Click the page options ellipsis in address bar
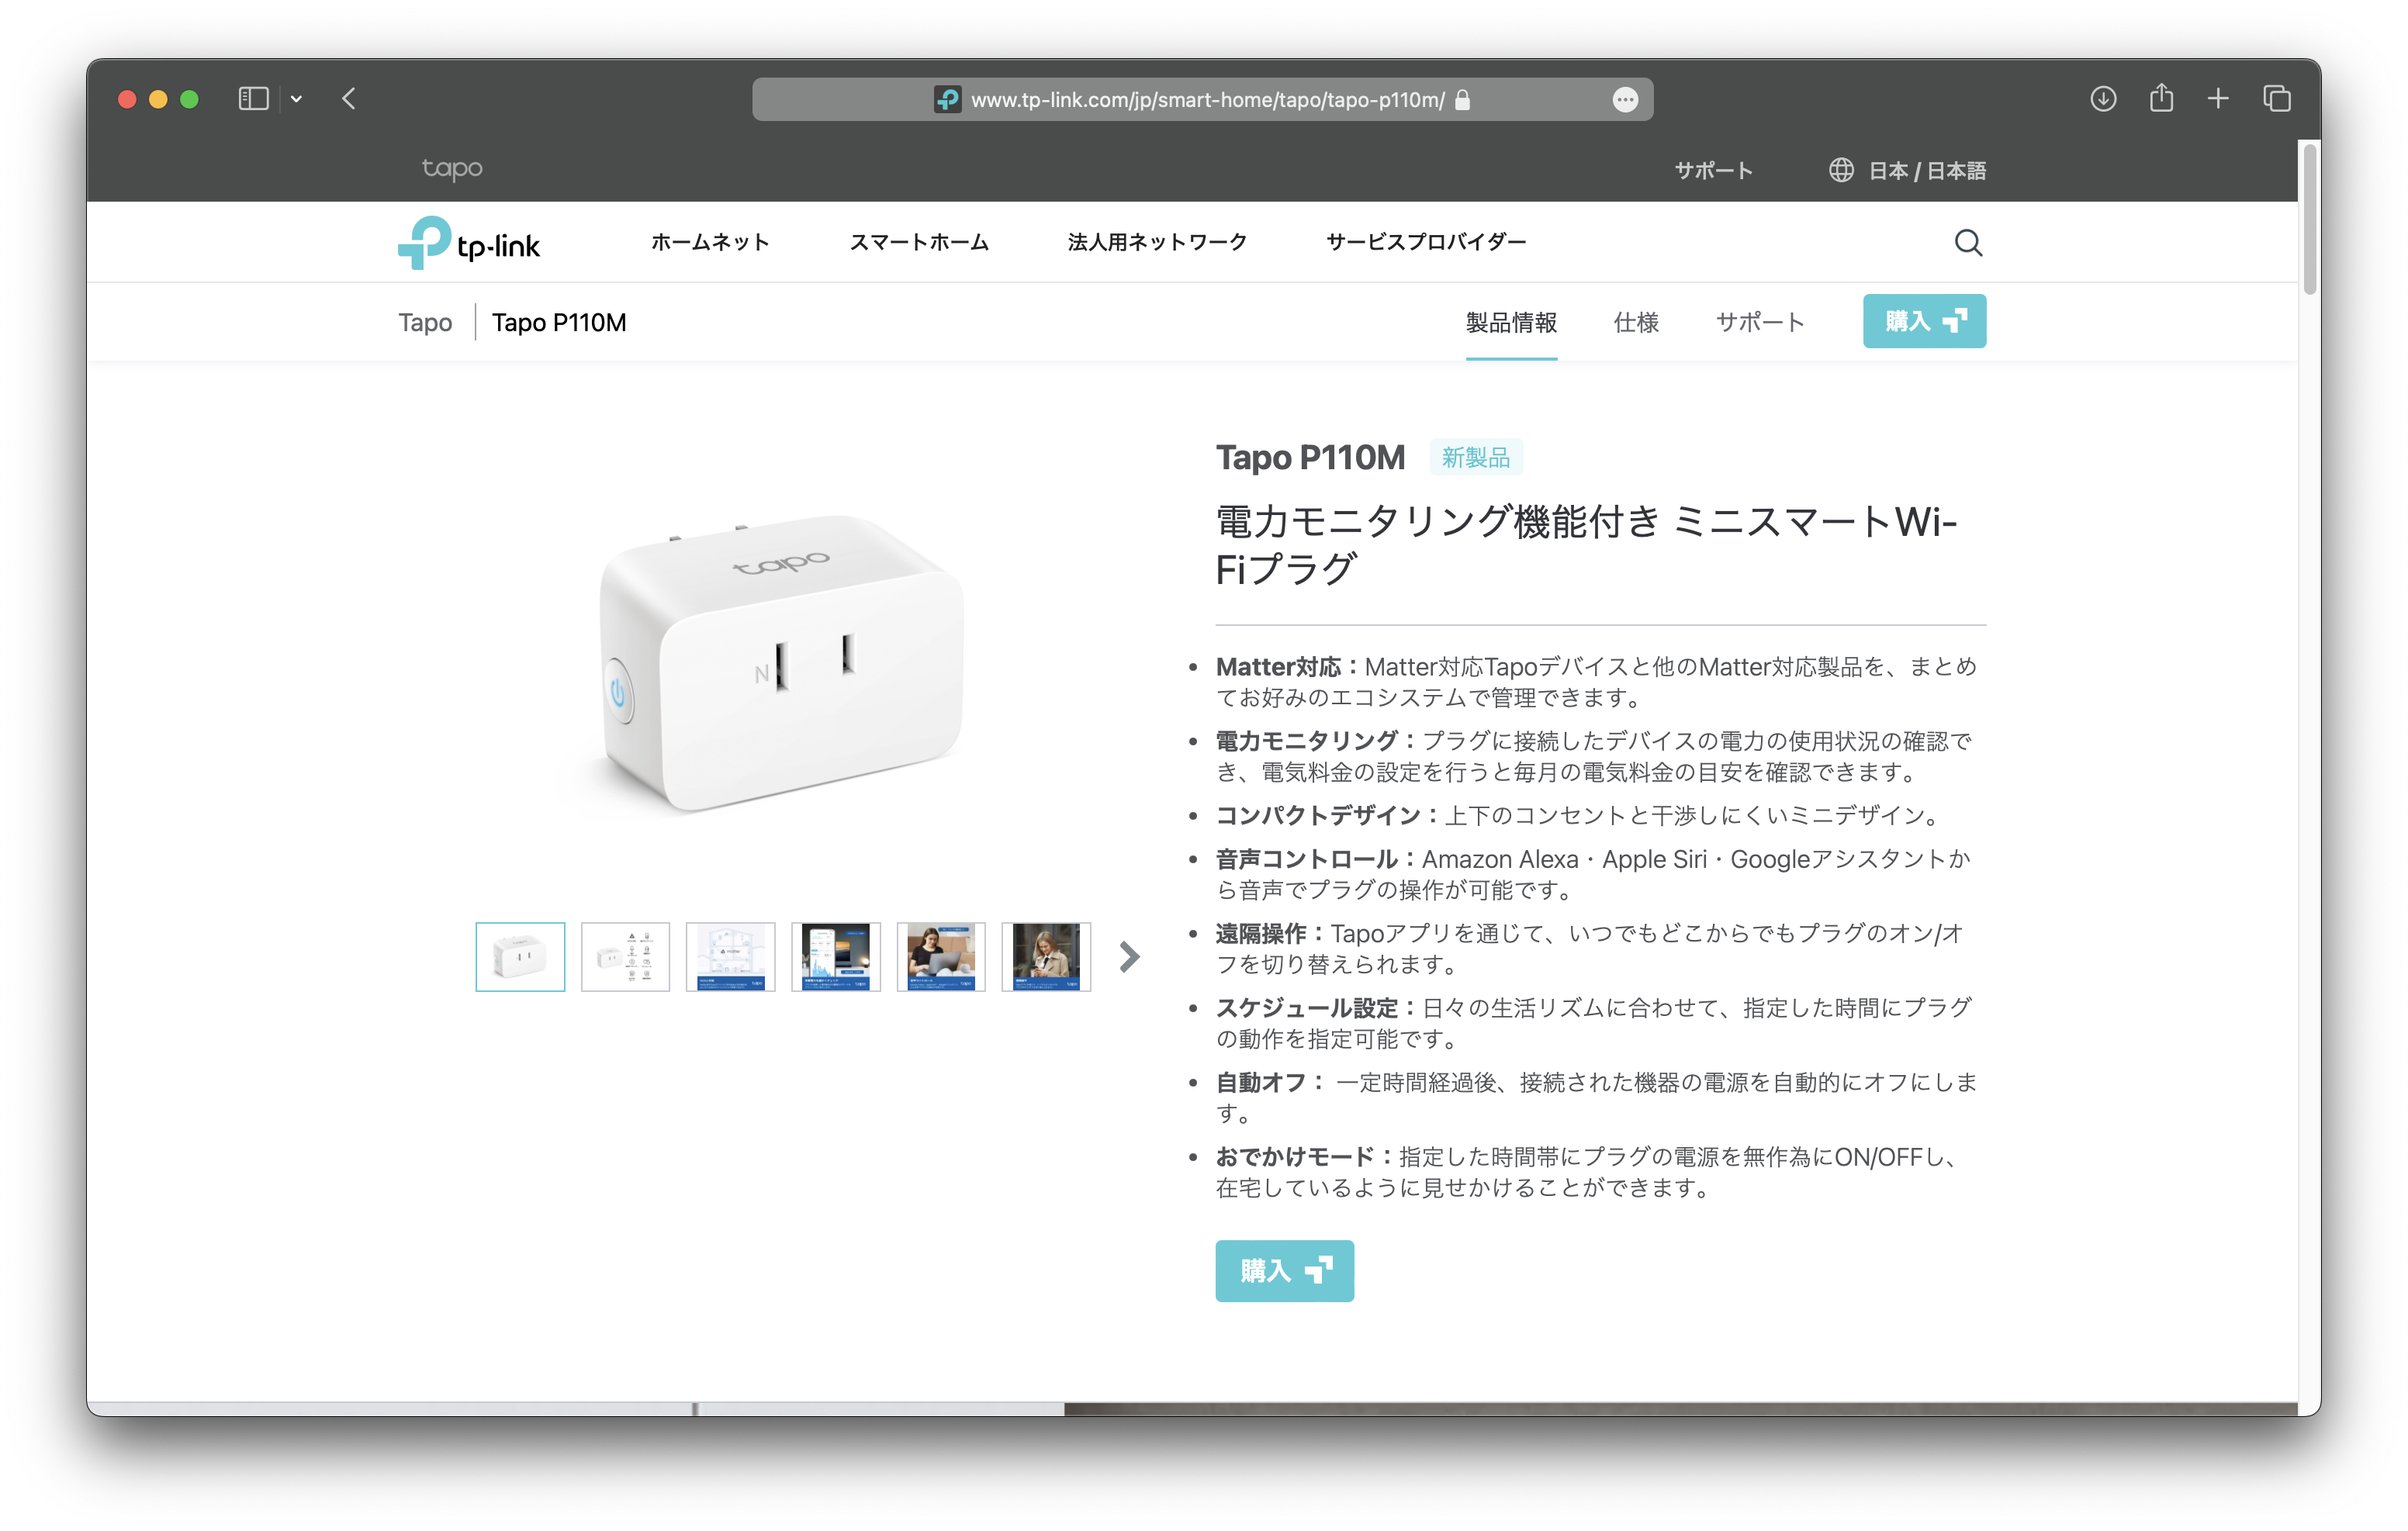The width and height of the screenshot is (2408, 1531). pyautogui.click(x=1625, y=100)
